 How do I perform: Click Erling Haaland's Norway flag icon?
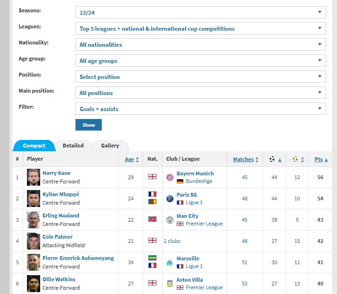tap(152, 219)
